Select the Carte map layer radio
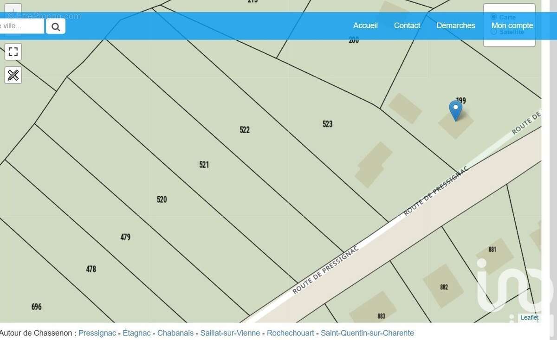Viewport: 557px width, 340px height. [493, 17]
